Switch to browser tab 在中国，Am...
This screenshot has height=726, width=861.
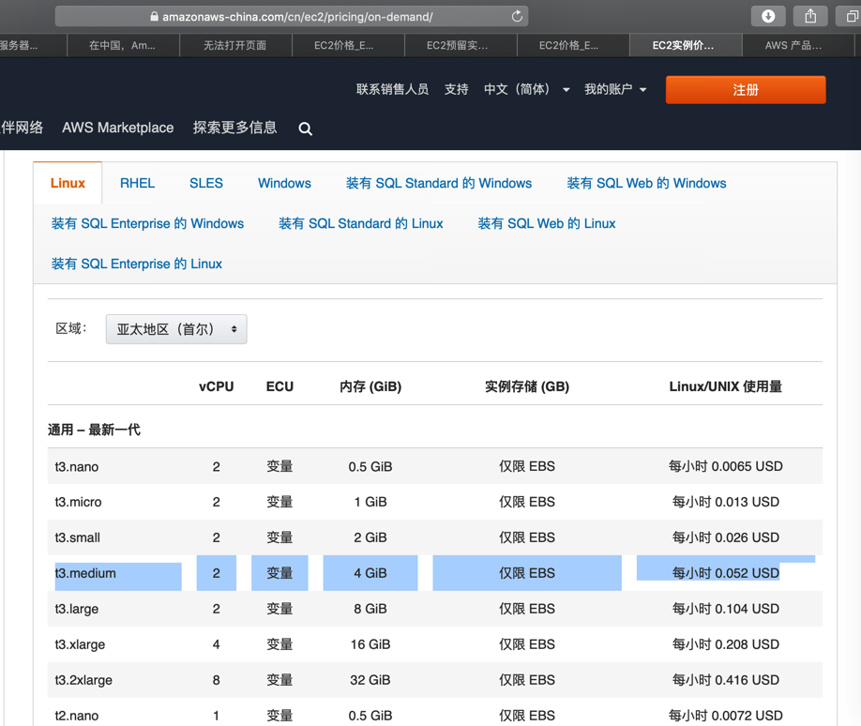123,46
